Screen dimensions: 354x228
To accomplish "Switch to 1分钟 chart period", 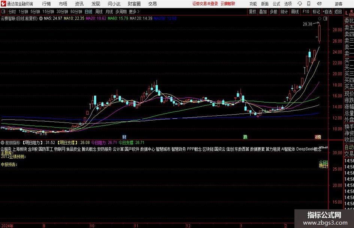I will click(x=23, y=12).
